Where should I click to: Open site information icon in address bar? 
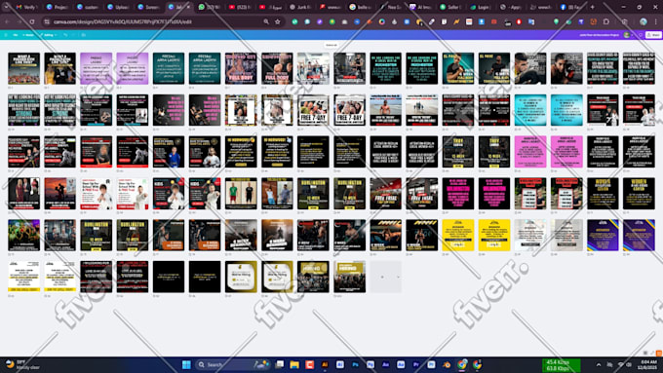point(47,21)
